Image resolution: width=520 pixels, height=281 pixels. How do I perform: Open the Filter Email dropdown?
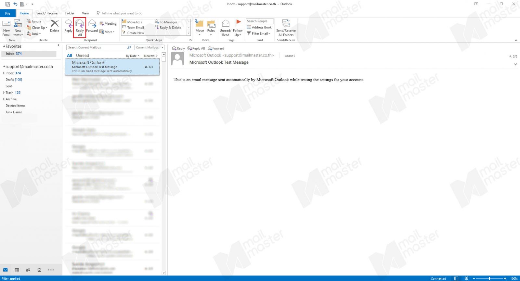click(x=258, y=33)
